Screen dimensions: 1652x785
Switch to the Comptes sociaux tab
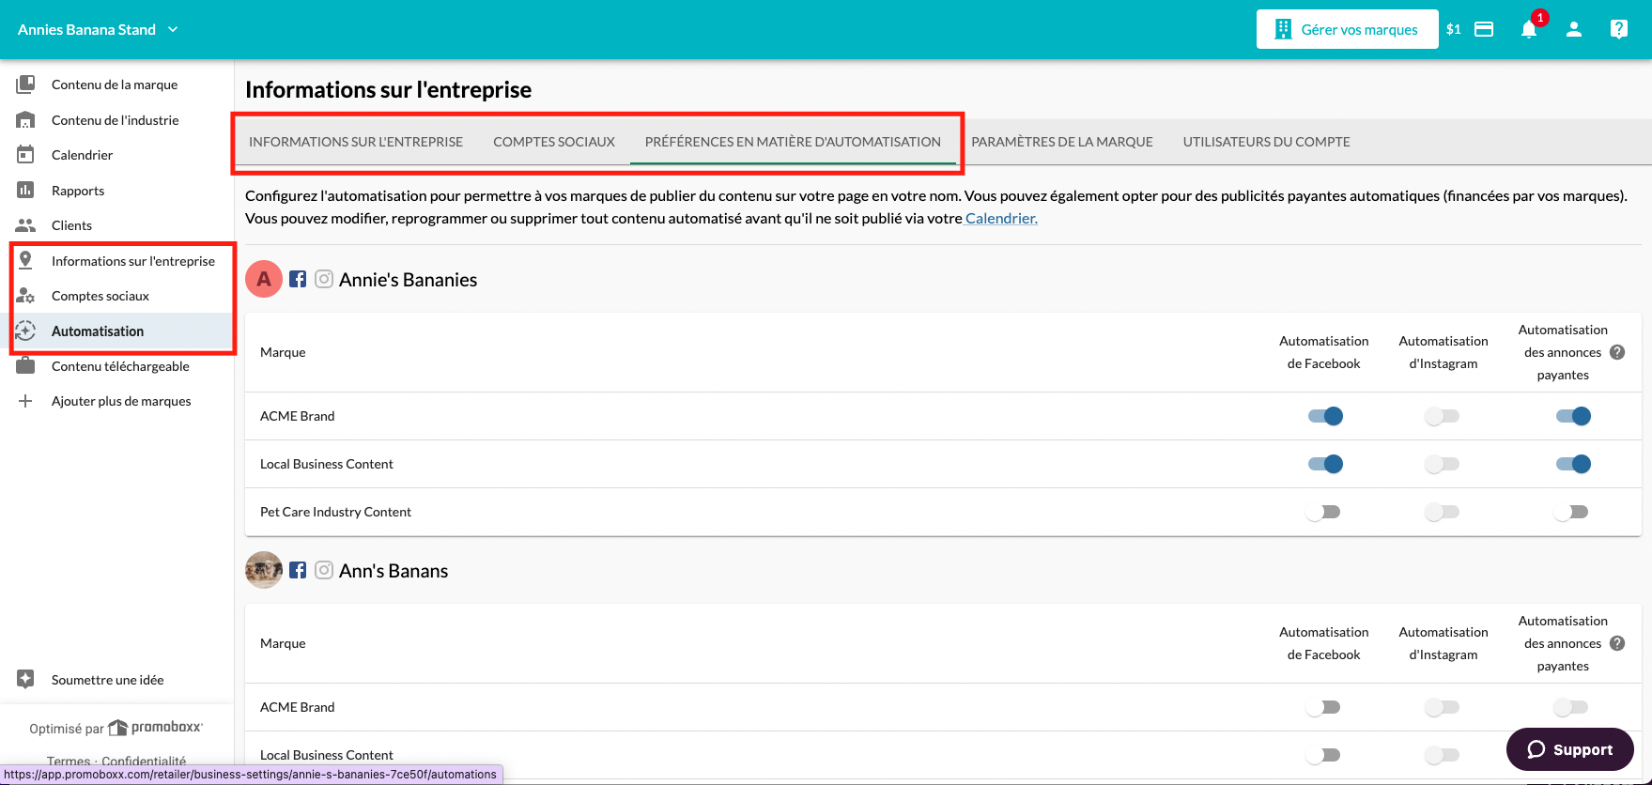point(554,142)
